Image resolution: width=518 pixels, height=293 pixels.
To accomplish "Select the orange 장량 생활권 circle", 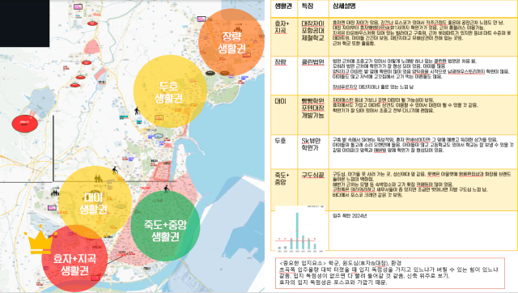I will point(231,42).
